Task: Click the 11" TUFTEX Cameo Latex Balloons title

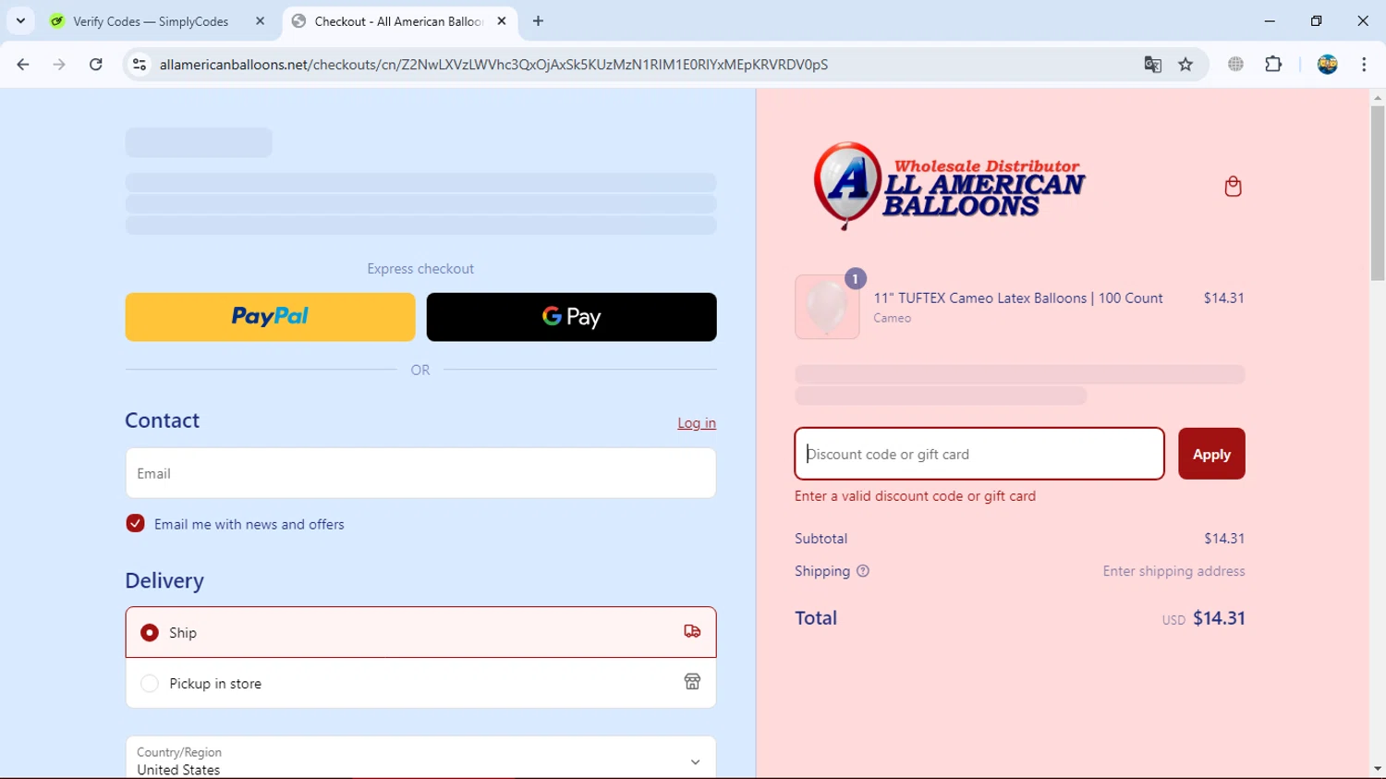Action: coord(1018,298)
